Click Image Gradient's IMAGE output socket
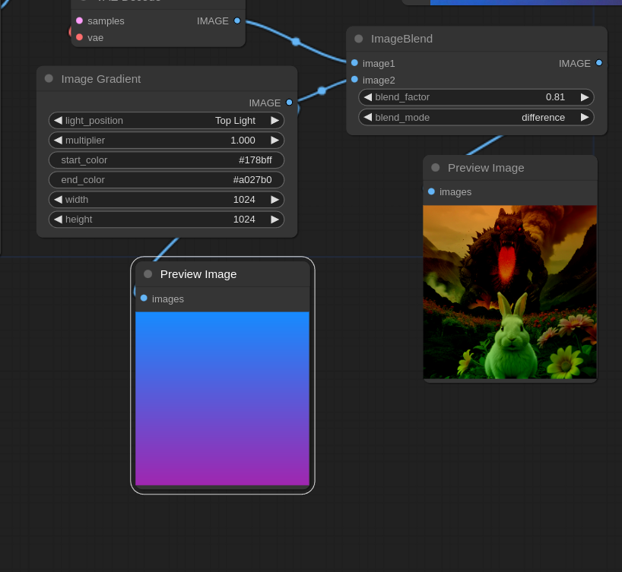622x572 pixels. click(x=289, y=103)
